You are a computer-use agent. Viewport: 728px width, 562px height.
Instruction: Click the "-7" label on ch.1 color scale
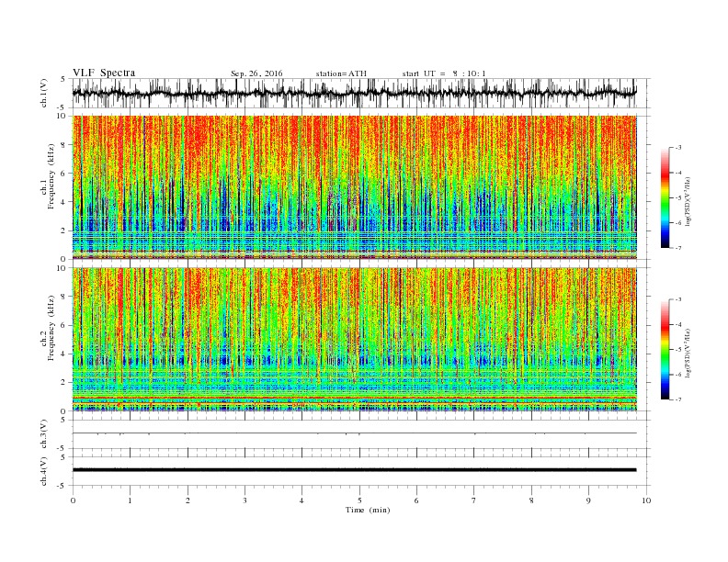pyautogui.click(x=678, y=248)
